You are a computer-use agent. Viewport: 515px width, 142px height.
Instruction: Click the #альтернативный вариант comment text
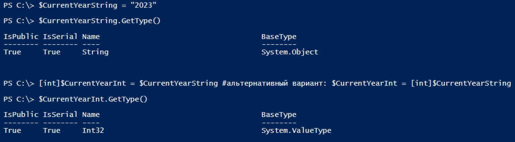pos(275,83)
